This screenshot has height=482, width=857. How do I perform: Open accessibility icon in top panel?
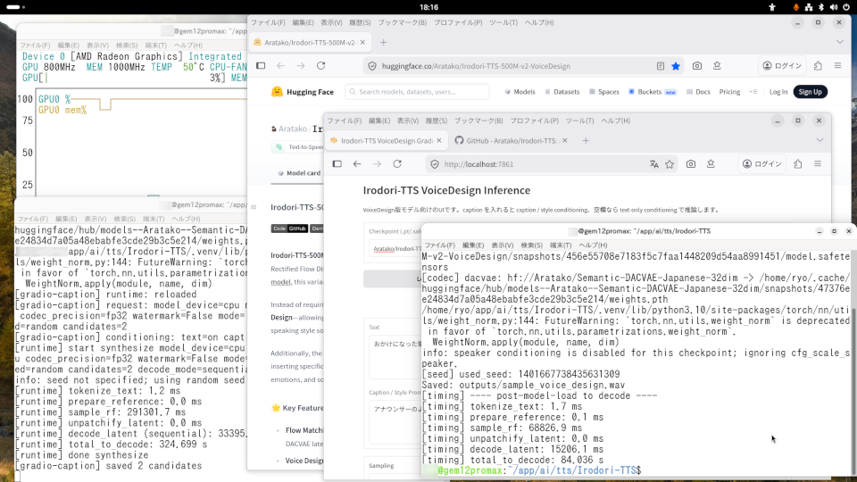pyautogui.click(x=772, y=7)
